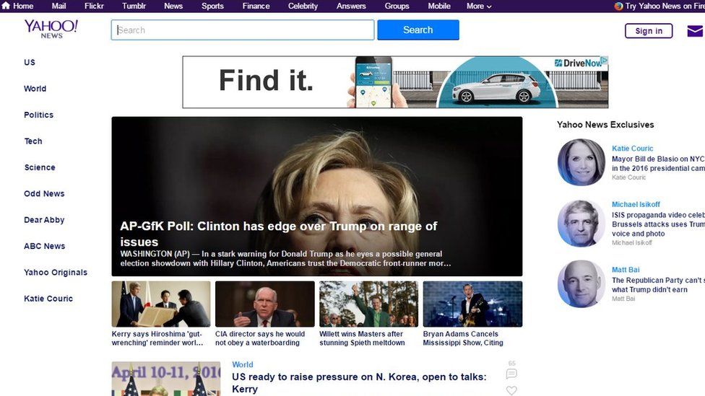Viewport: 705px width, 396px height.
Task: Open Groups in the top navigation
Action: (397, 6)
